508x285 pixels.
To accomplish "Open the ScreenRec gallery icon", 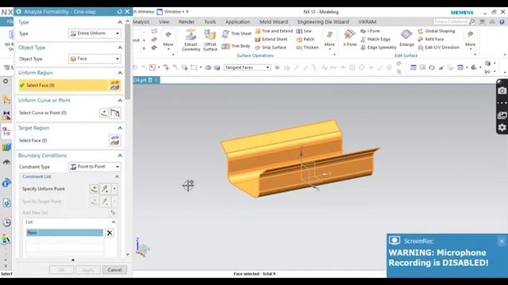I will click(x=502, y=116).
